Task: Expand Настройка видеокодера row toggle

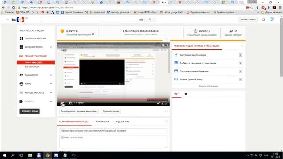Action: coord(241,55)
